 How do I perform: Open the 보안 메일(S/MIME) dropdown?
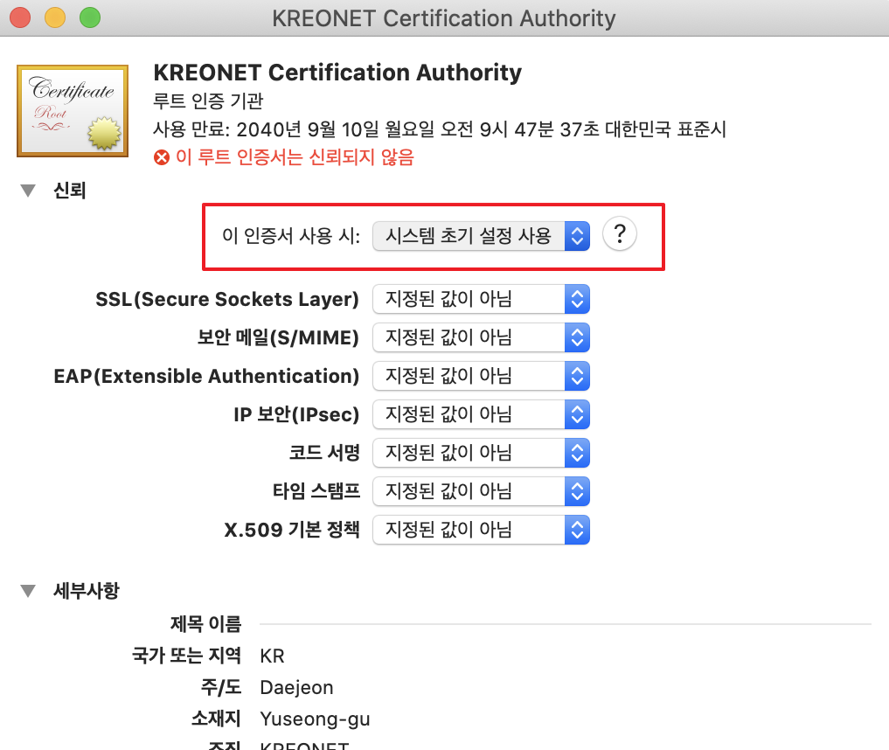tap(481, 337)
